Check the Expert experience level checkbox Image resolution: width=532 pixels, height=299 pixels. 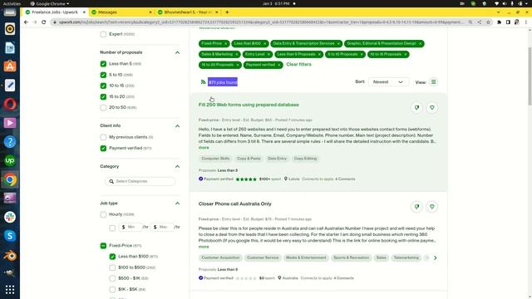pos(103,34)
